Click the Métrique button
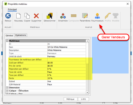Image resolution: width=133 pixels, height=105 pixels. [x=70, y=99]
